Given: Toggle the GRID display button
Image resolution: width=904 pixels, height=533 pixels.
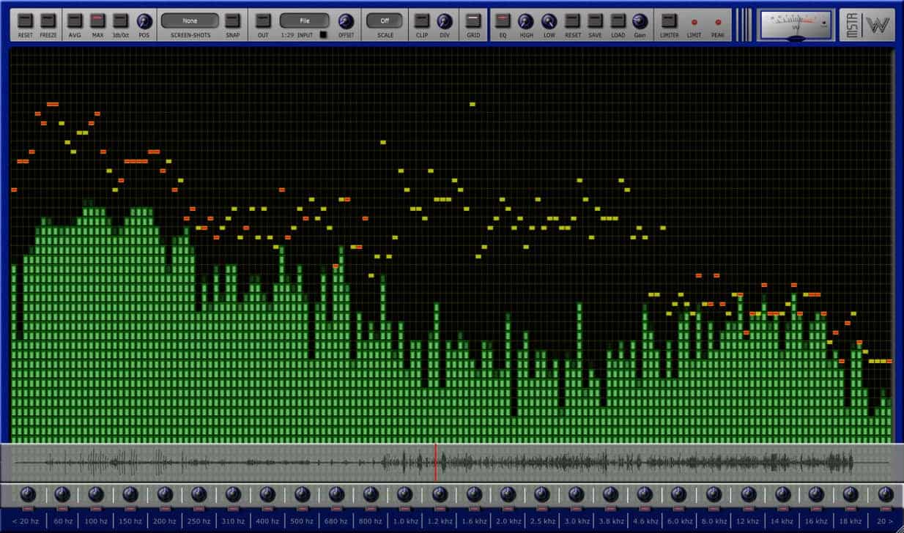Looking at the screenshot, I should (474, 20).
